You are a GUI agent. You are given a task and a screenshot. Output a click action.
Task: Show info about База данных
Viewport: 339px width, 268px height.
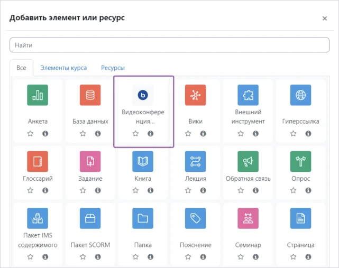98,134
